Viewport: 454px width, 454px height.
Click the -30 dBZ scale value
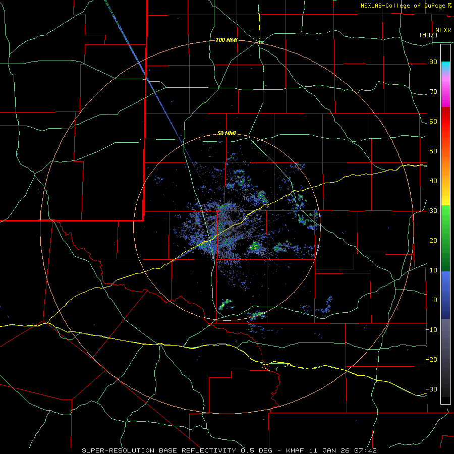[431, 389]
